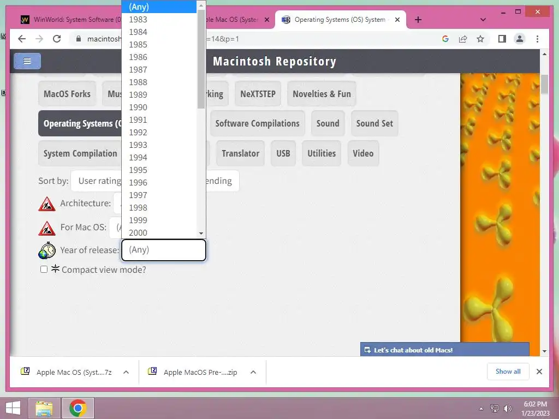Click the year list scrollbar down arrow
559x419 pixels.
click(x=201, y=234)
